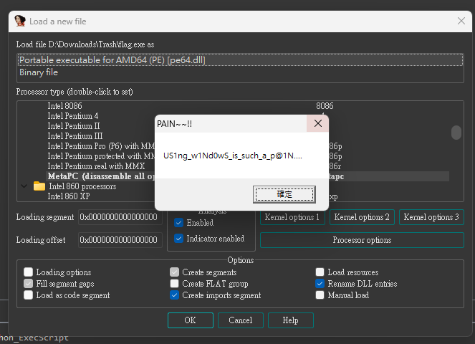This screenshot has height=344, width=475.
Task: Select Intel Pentium II processor
Action: 74,126
